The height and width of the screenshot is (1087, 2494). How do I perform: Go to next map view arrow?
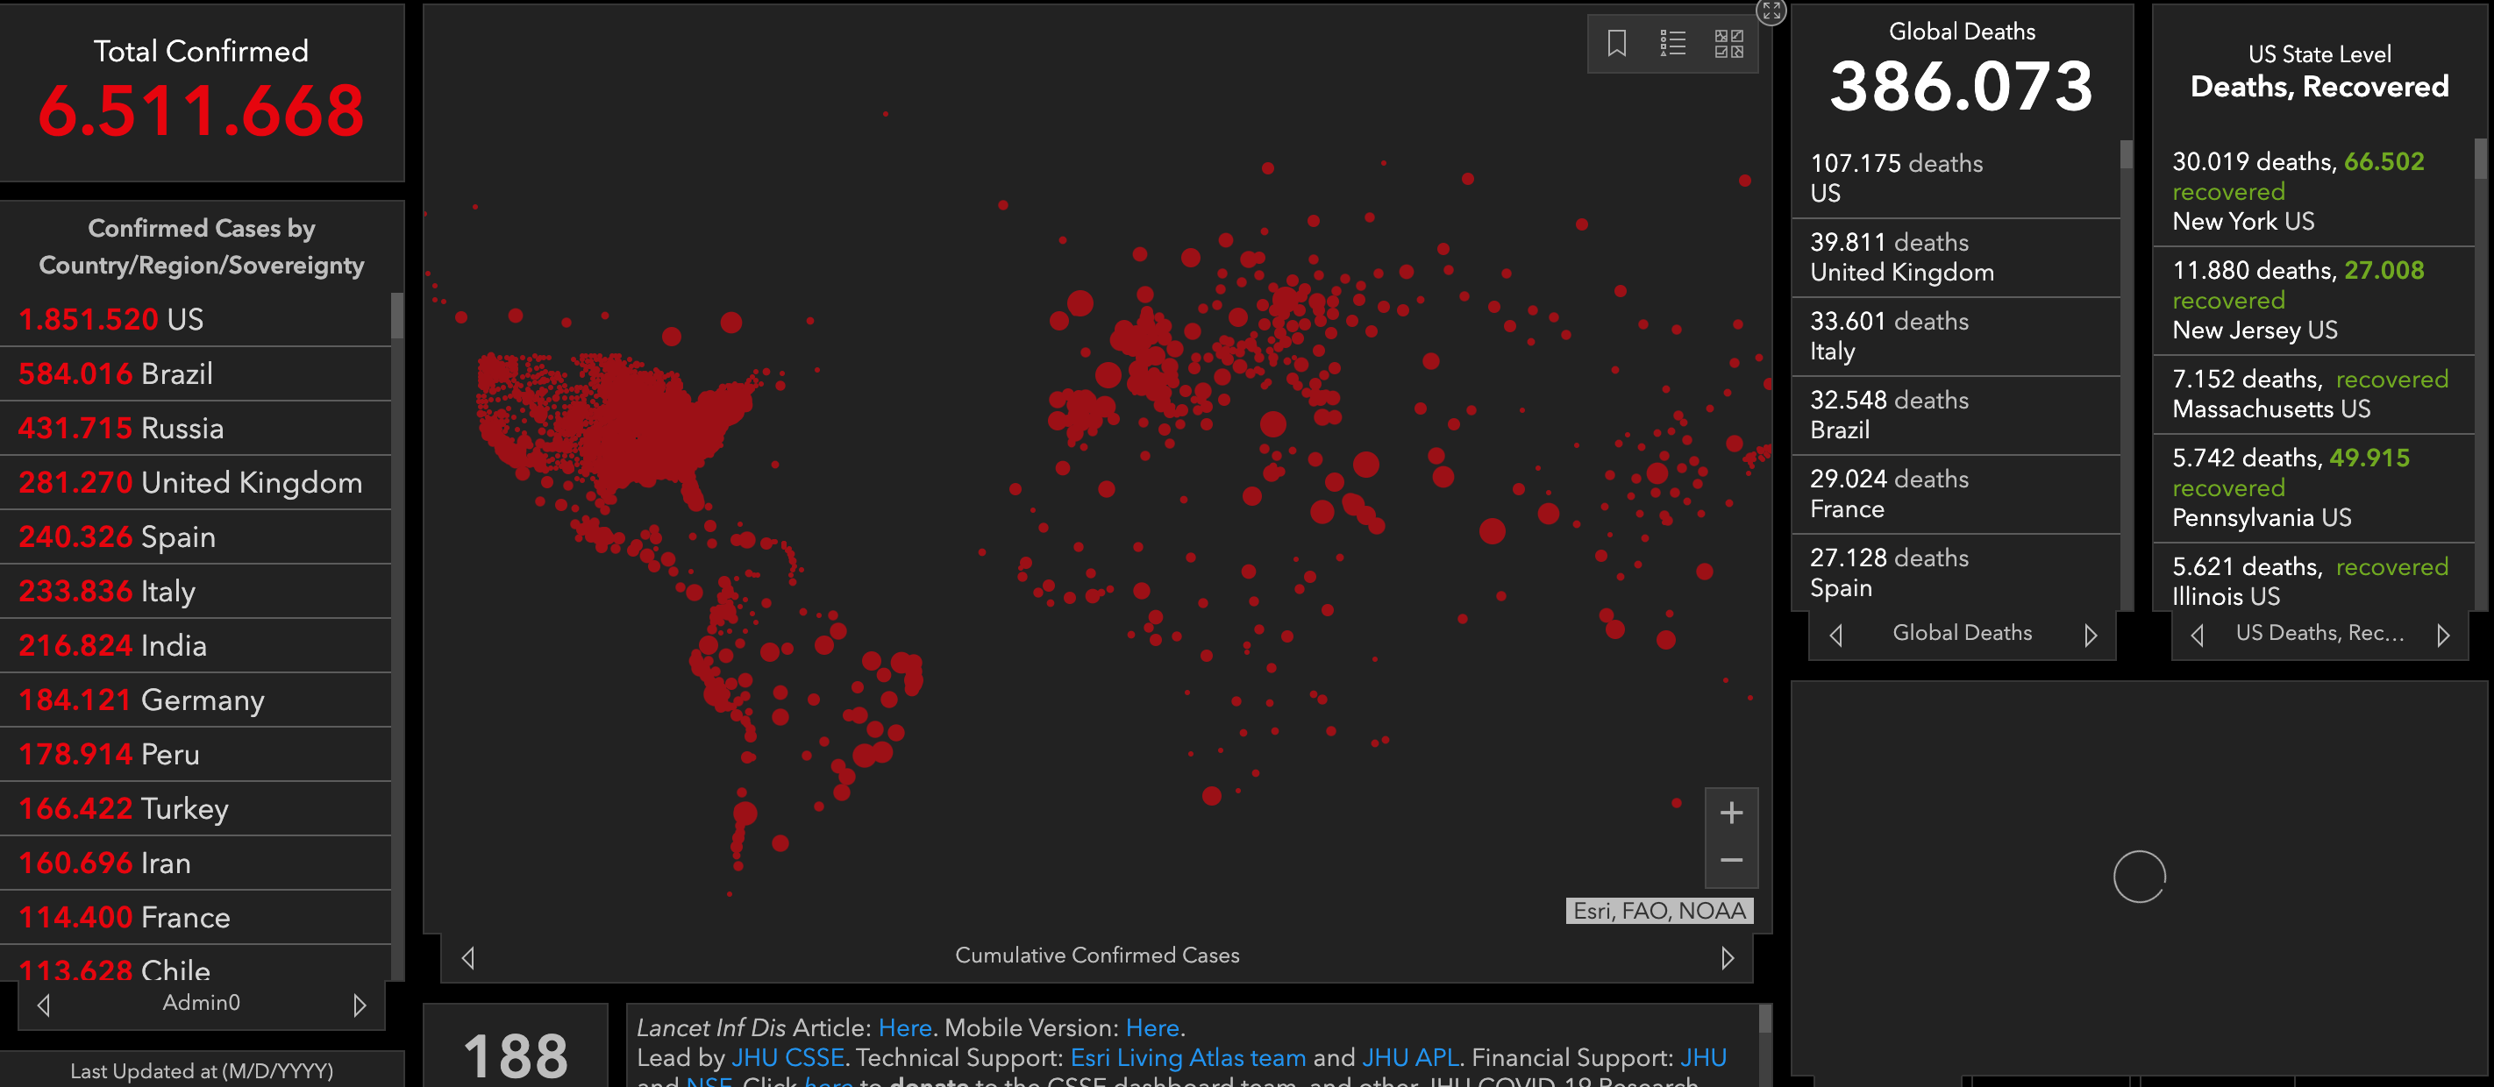pyautogui.click(x=1728, y=957)
